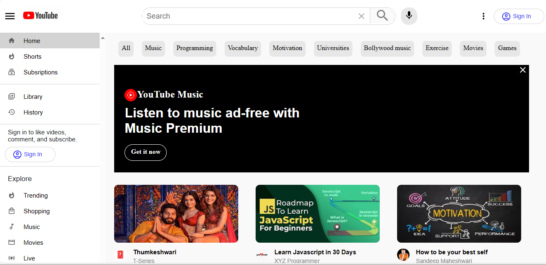
Task: Close the YouTube Music banner
Action: pyautogui.click(x=522, y=70)
